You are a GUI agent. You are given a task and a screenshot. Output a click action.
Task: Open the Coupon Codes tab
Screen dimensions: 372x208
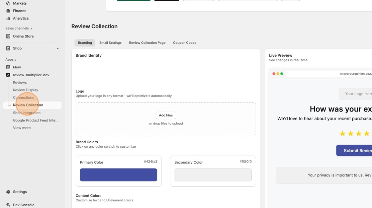pos(184,43)
